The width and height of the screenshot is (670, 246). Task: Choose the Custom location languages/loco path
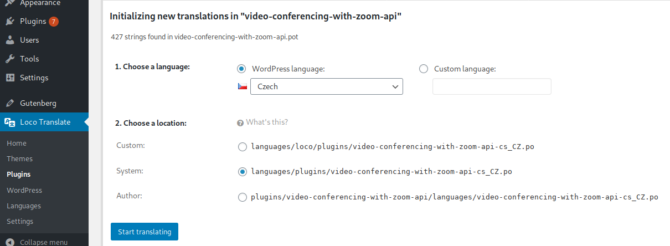(242, 147)
